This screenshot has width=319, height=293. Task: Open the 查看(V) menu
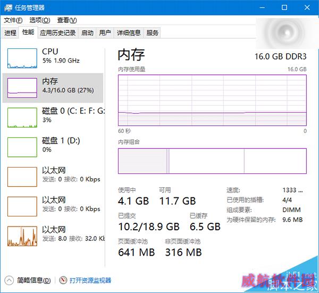click(67, 20)
